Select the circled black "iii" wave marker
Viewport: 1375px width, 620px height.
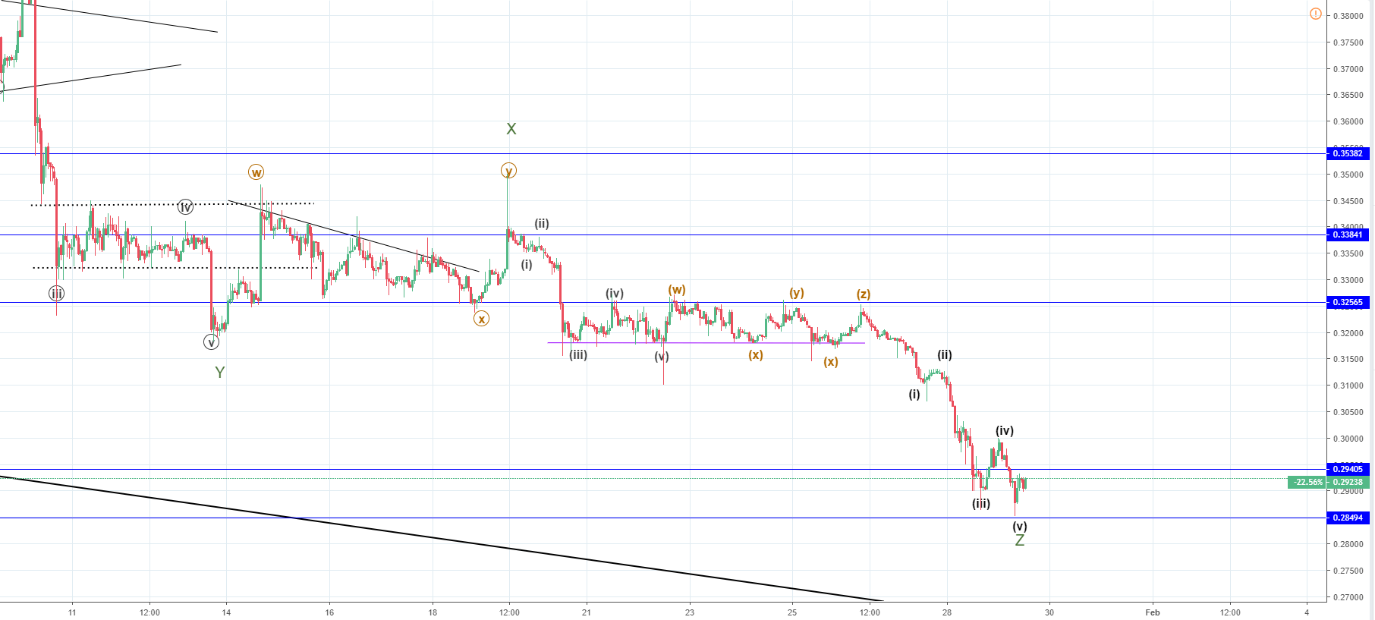(56, 294)
